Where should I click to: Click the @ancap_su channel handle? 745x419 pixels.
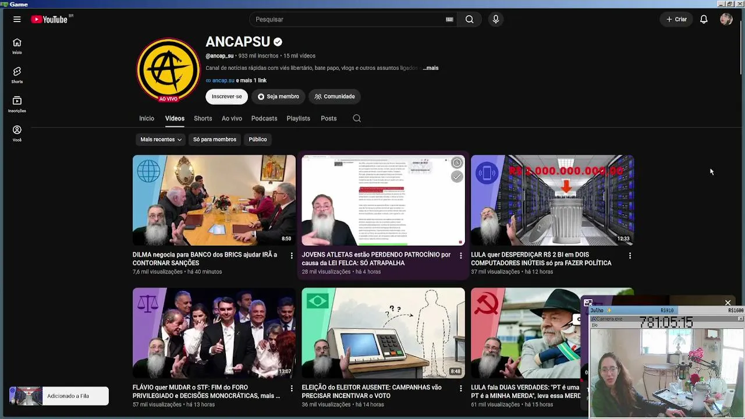(219, 56)
